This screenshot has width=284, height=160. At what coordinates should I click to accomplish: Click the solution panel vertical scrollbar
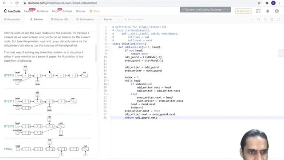96,53
